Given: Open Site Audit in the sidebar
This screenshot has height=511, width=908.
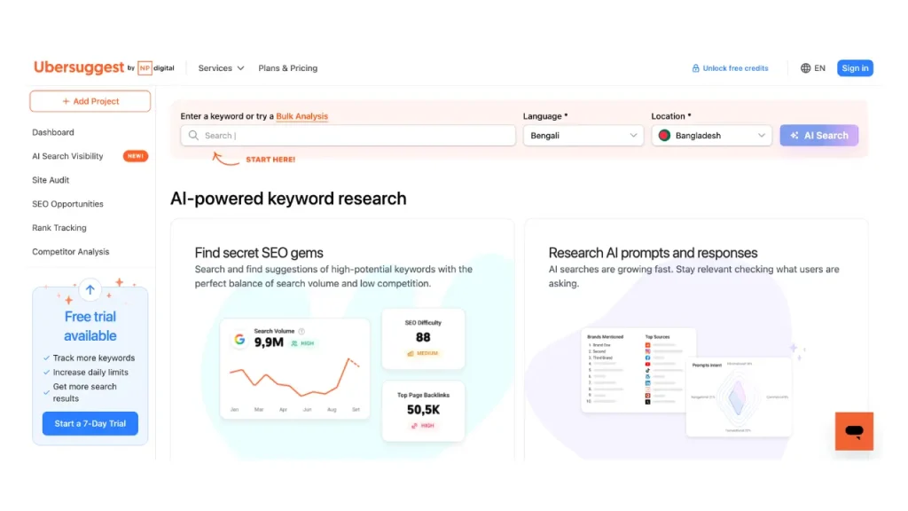Looking at the screenshot, I should pyautogui.click(x=51, y=179).
